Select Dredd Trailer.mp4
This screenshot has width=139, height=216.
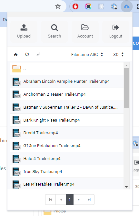click(x=67, y=133)
